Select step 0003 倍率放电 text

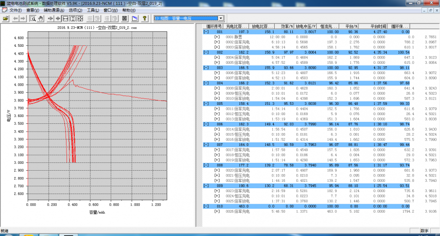point(238,47)
